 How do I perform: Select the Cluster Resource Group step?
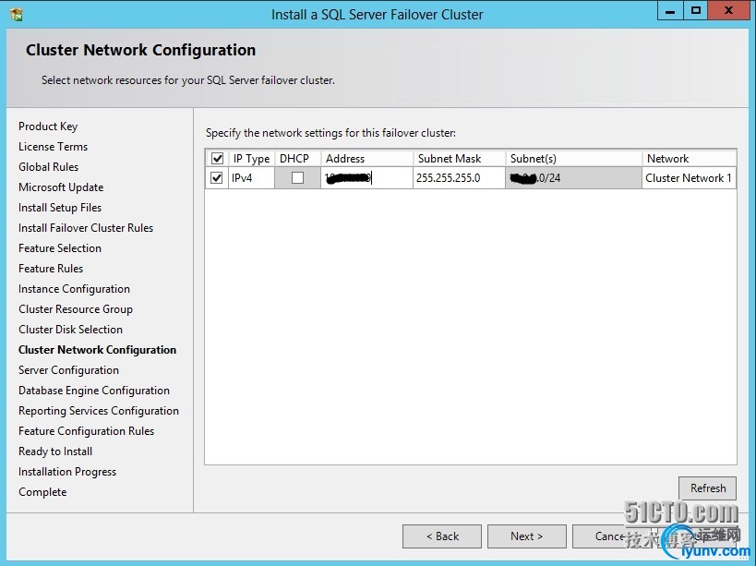(76, 309)
